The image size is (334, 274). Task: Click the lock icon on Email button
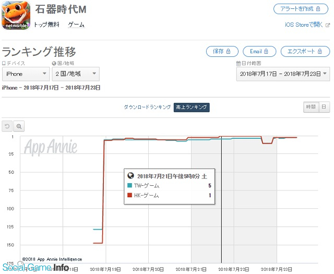click(x=266, y=51)
